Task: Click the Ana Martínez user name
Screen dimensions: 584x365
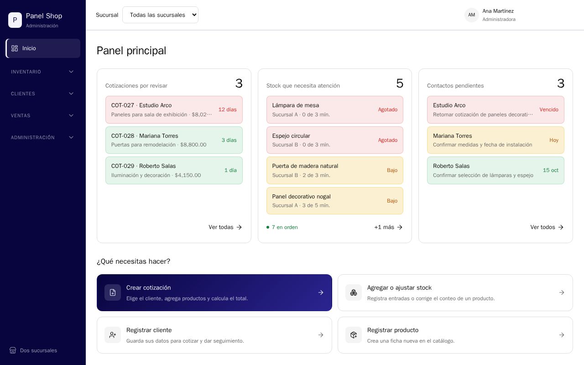Action: point(498,11)
